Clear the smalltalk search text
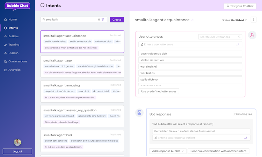Viewport: 262px width, 157px height. (99, 20)
